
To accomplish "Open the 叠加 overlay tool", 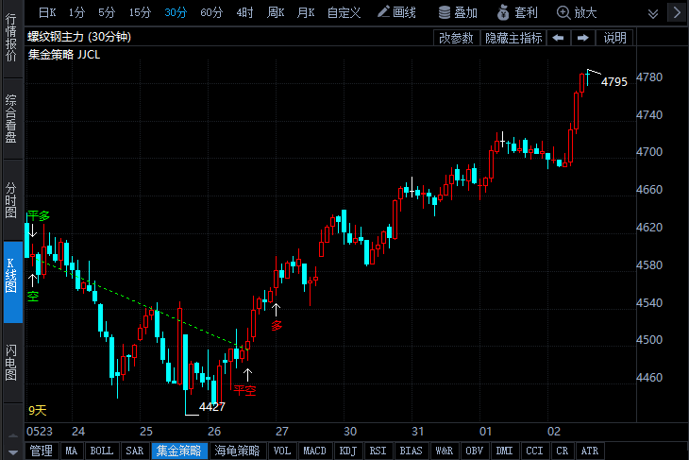I will click(458, 12).
